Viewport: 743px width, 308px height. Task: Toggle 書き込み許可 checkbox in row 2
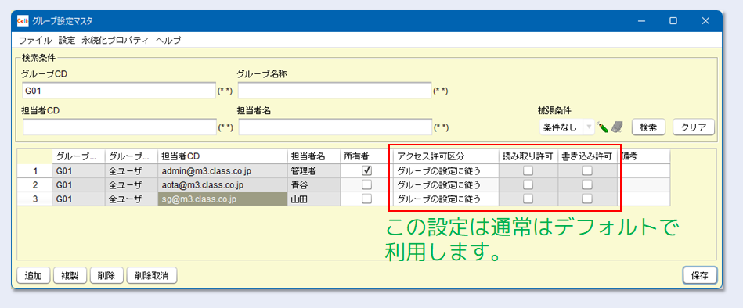[587, 185]
